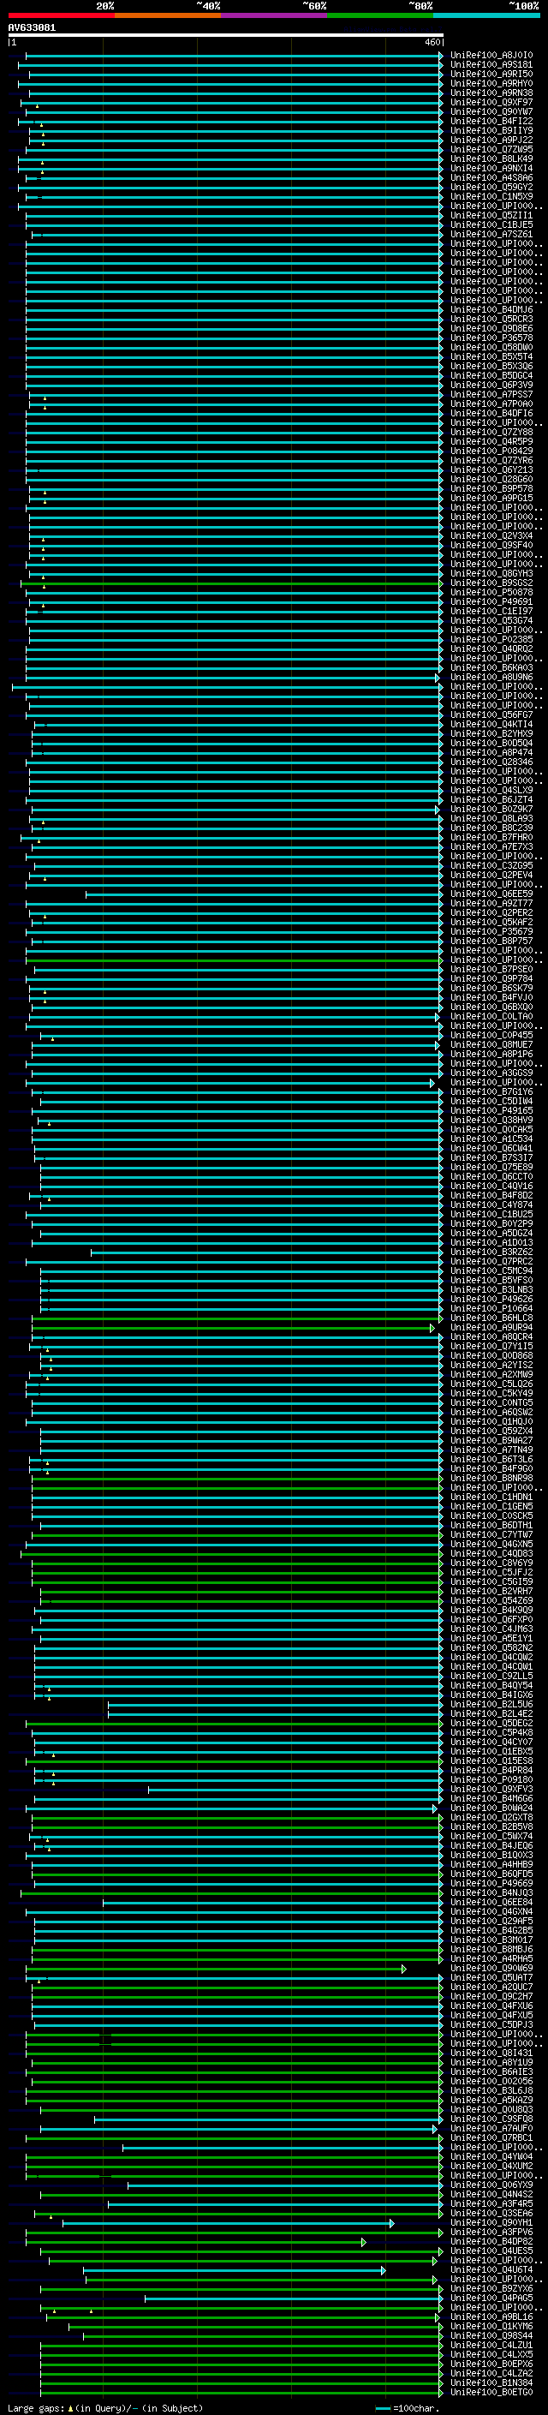The width and height of the screenshot is (548, 2415).
Task: Select hit label UniRef100_B6HLC8
Action: [491, 1318]
